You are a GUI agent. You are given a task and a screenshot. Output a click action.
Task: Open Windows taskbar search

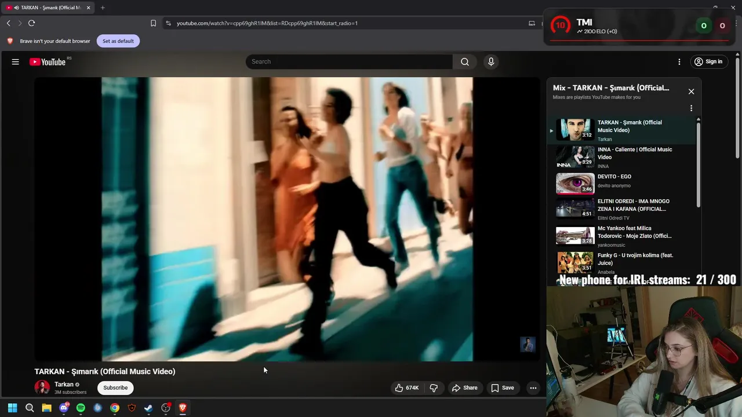[30, 408]
